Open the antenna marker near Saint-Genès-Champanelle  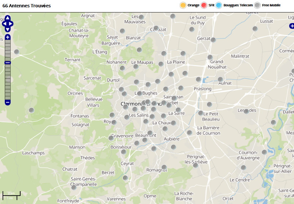click(73, 187)
